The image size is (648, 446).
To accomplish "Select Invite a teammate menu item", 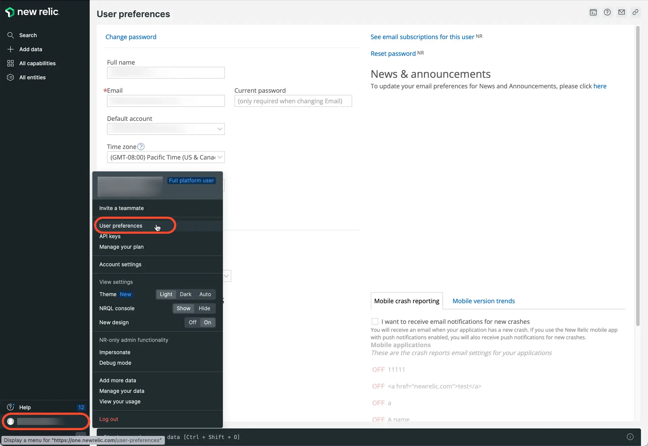I will 122,208.
